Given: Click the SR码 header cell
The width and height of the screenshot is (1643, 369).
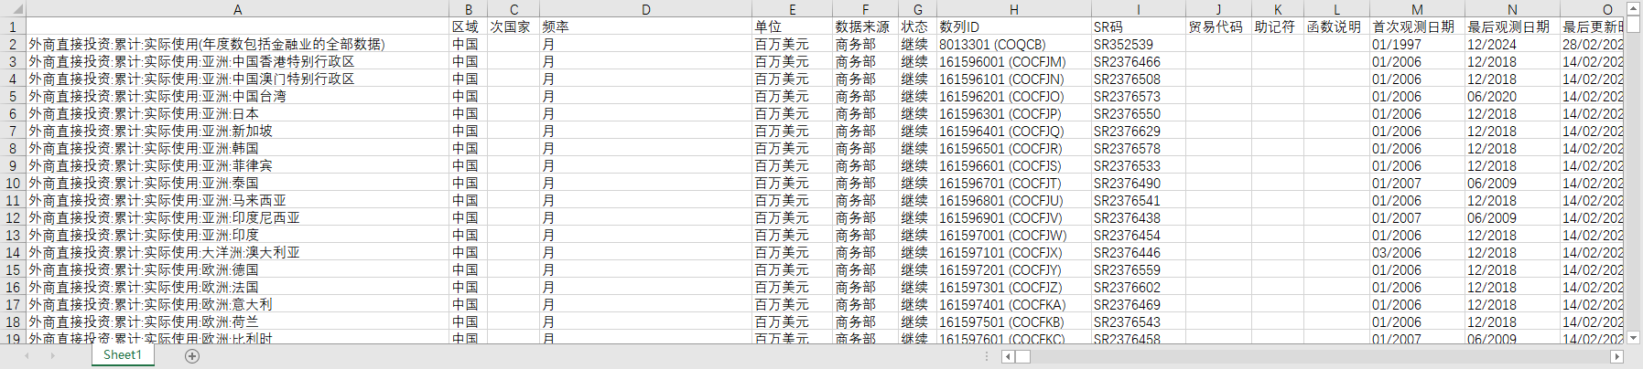Looking at the screenshot, I should 1139,26.
